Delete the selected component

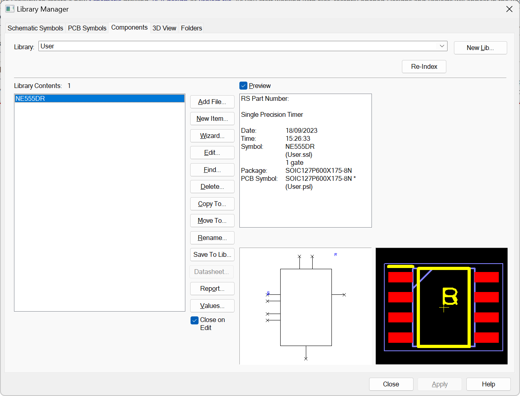(x=212, y=186)
